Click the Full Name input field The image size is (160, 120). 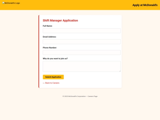[82, 31]
